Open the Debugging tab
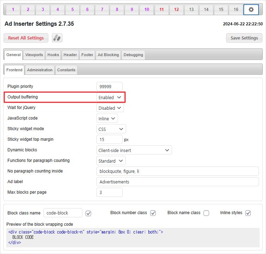This screenshot has width=266, height=254. click(x=133, y=55)
